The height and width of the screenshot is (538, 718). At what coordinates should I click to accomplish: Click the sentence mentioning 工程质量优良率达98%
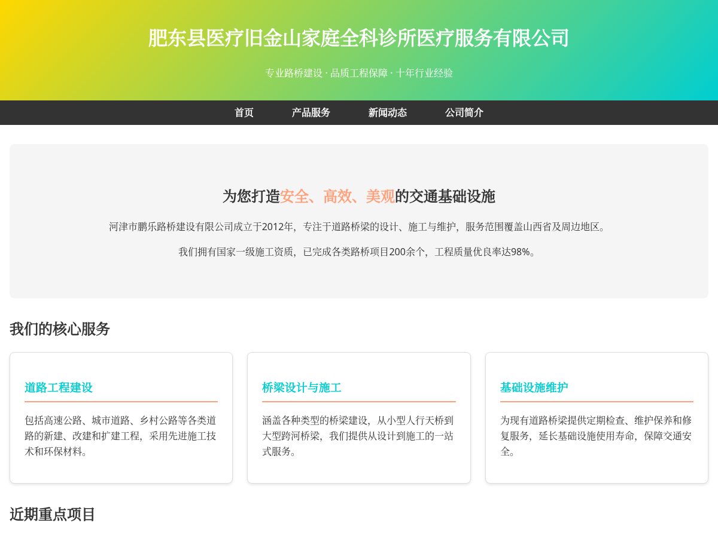click(359, 252)
